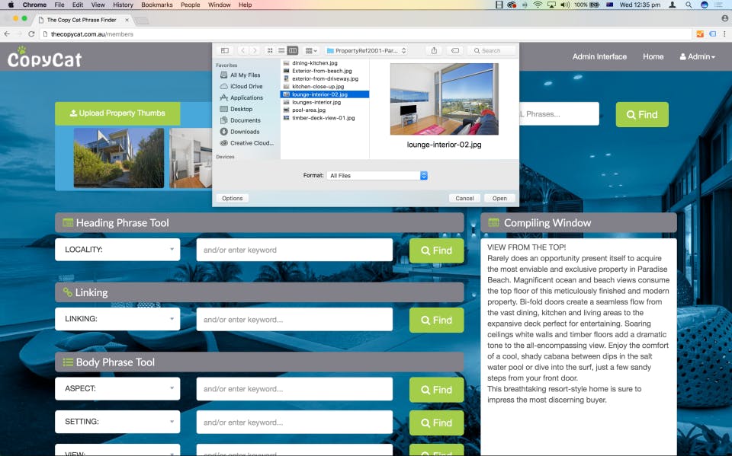Viewport: 732px width, 456px height.
Task: Toggle the file dialog sidebar icon
Action: [225, 50]
